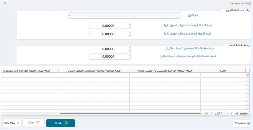Click the sales returns discount value field
253x130 pixels.
click(x=110, y=57)
